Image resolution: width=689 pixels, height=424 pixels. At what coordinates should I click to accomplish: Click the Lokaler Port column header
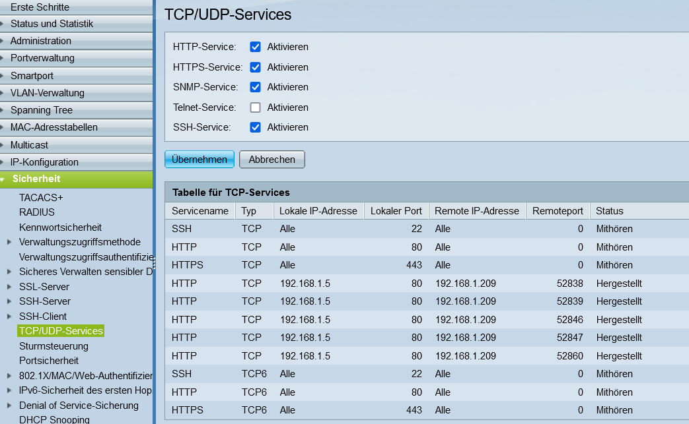click(396, 211)
